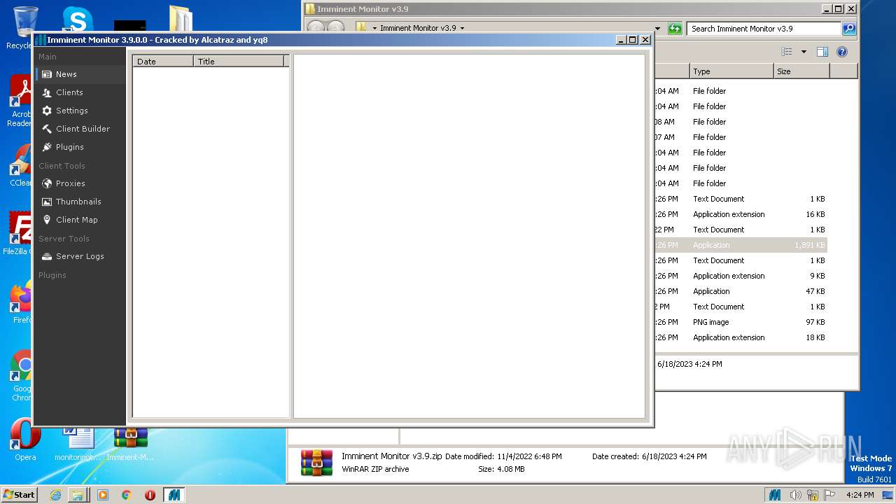Click the refresh button in Explorer window

coord(675,29)
